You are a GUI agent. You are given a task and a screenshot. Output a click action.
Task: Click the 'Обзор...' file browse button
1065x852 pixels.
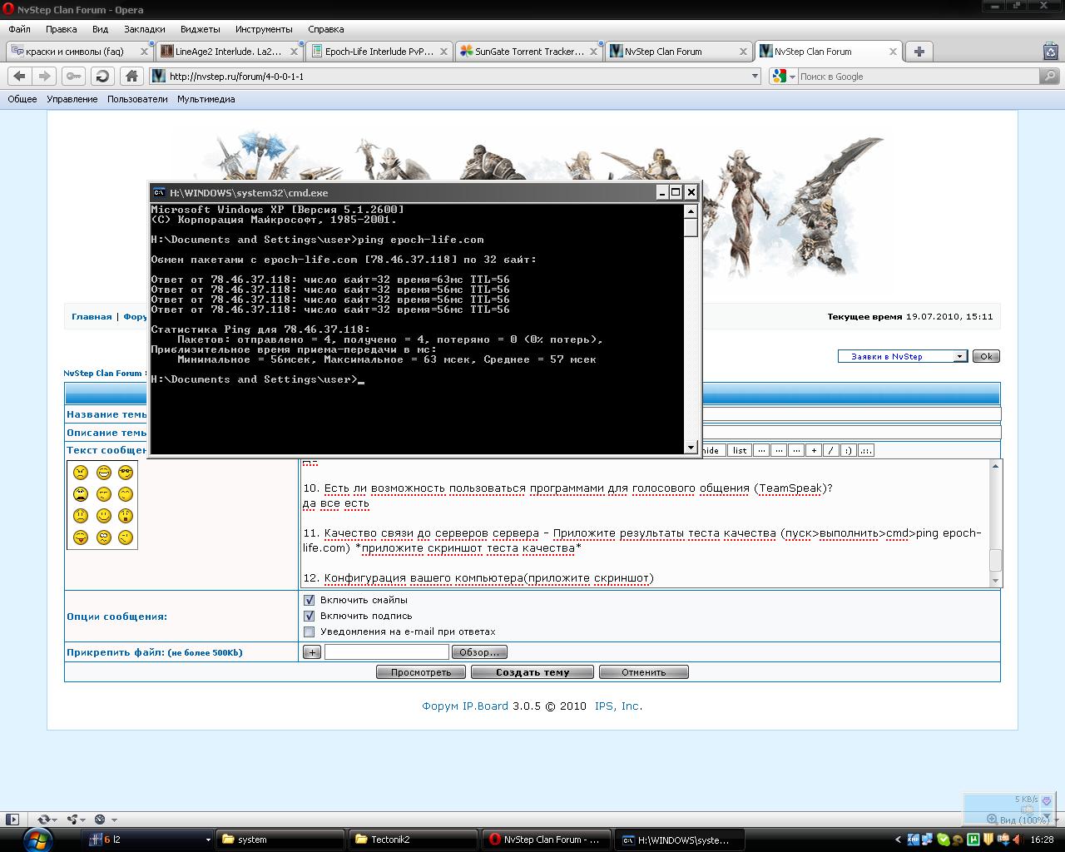pyautogui.click(x=479, y=652)
